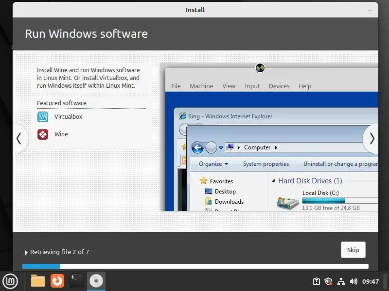Screen dimensions: 389x291
Task: Minimize the Install window
Action: tap(370, 10)
